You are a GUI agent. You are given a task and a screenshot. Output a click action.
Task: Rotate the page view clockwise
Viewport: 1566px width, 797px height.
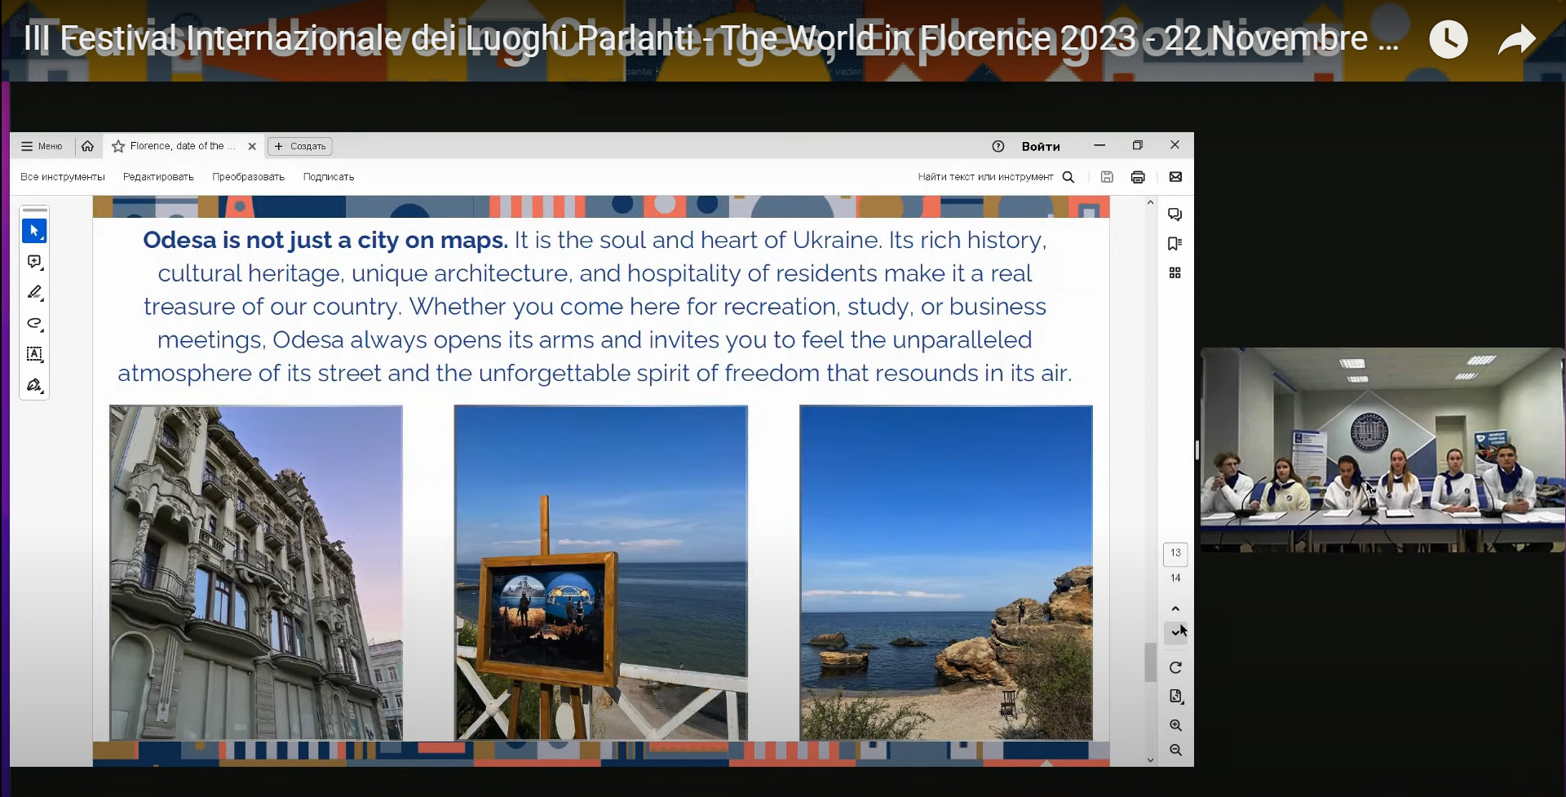point(1175,668)
